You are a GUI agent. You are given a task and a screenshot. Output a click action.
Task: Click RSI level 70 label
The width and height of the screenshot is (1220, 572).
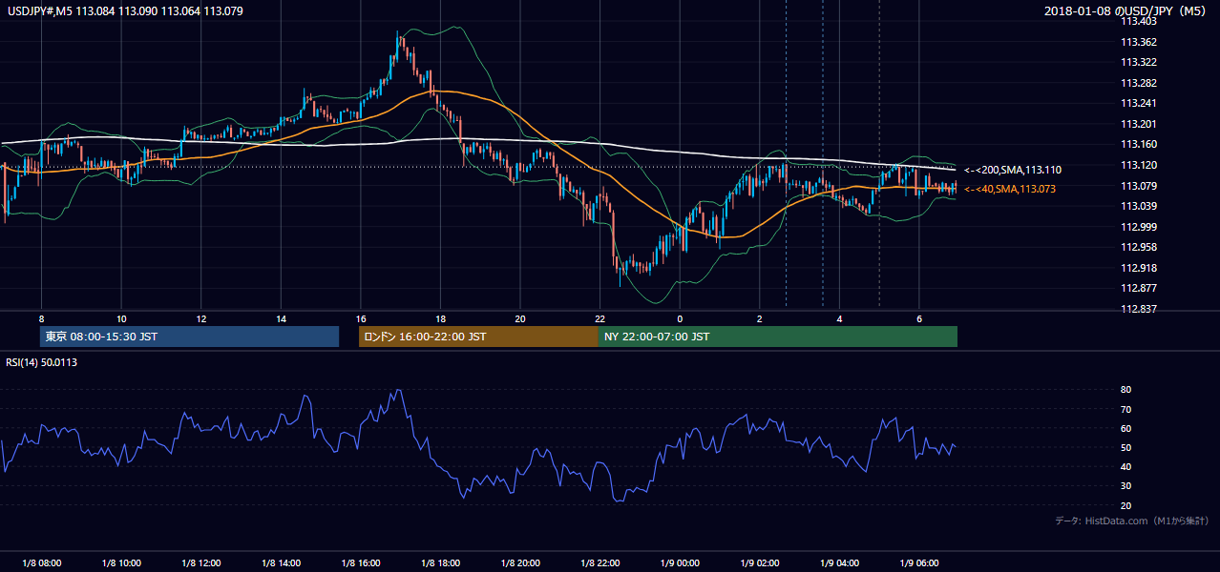click(x=1126, y=409)
